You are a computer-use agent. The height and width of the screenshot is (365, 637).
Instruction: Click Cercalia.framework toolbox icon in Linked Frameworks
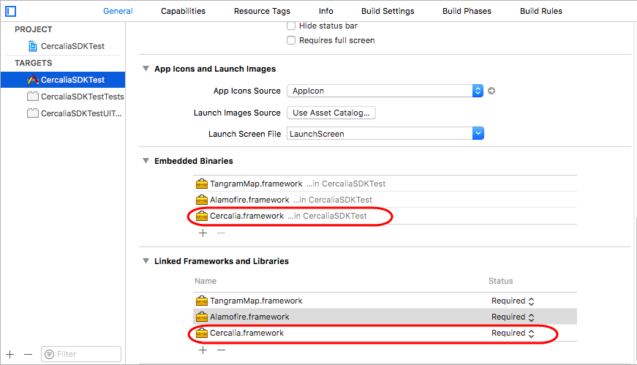[202, 333]
